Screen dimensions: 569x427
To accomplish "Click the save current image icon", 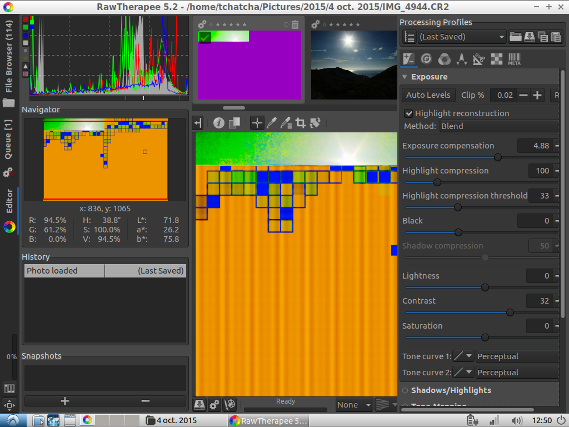I will point(199,404).
